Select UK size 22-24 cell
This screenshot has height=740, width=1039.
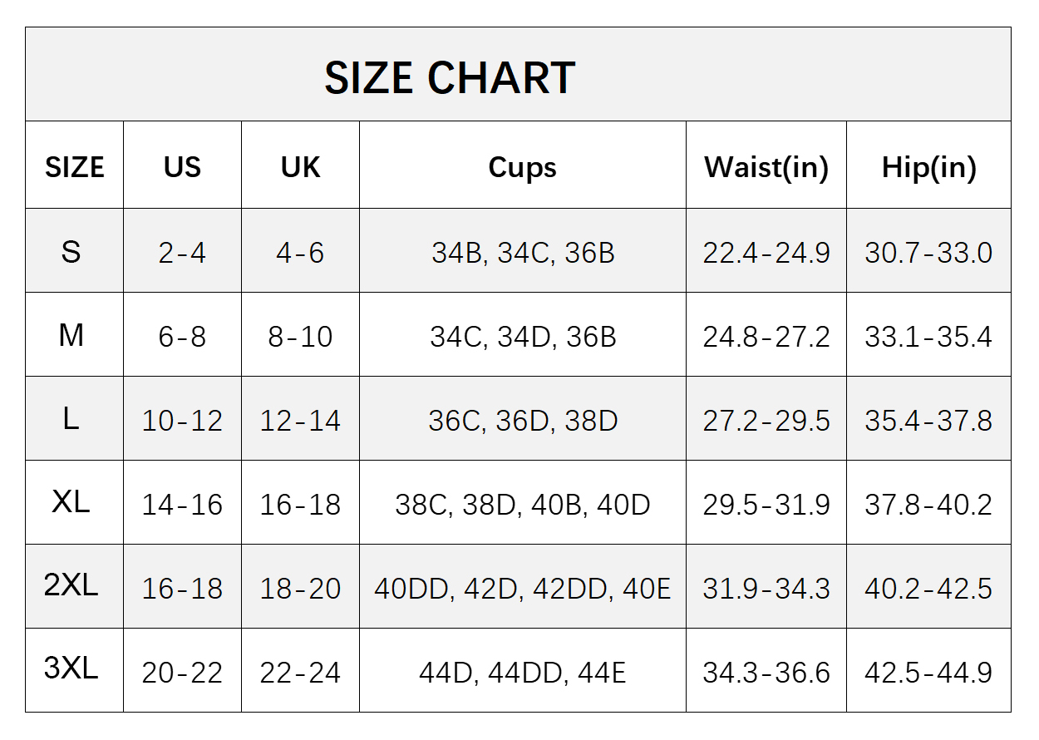pyautogui.click(x=300, y=673)
